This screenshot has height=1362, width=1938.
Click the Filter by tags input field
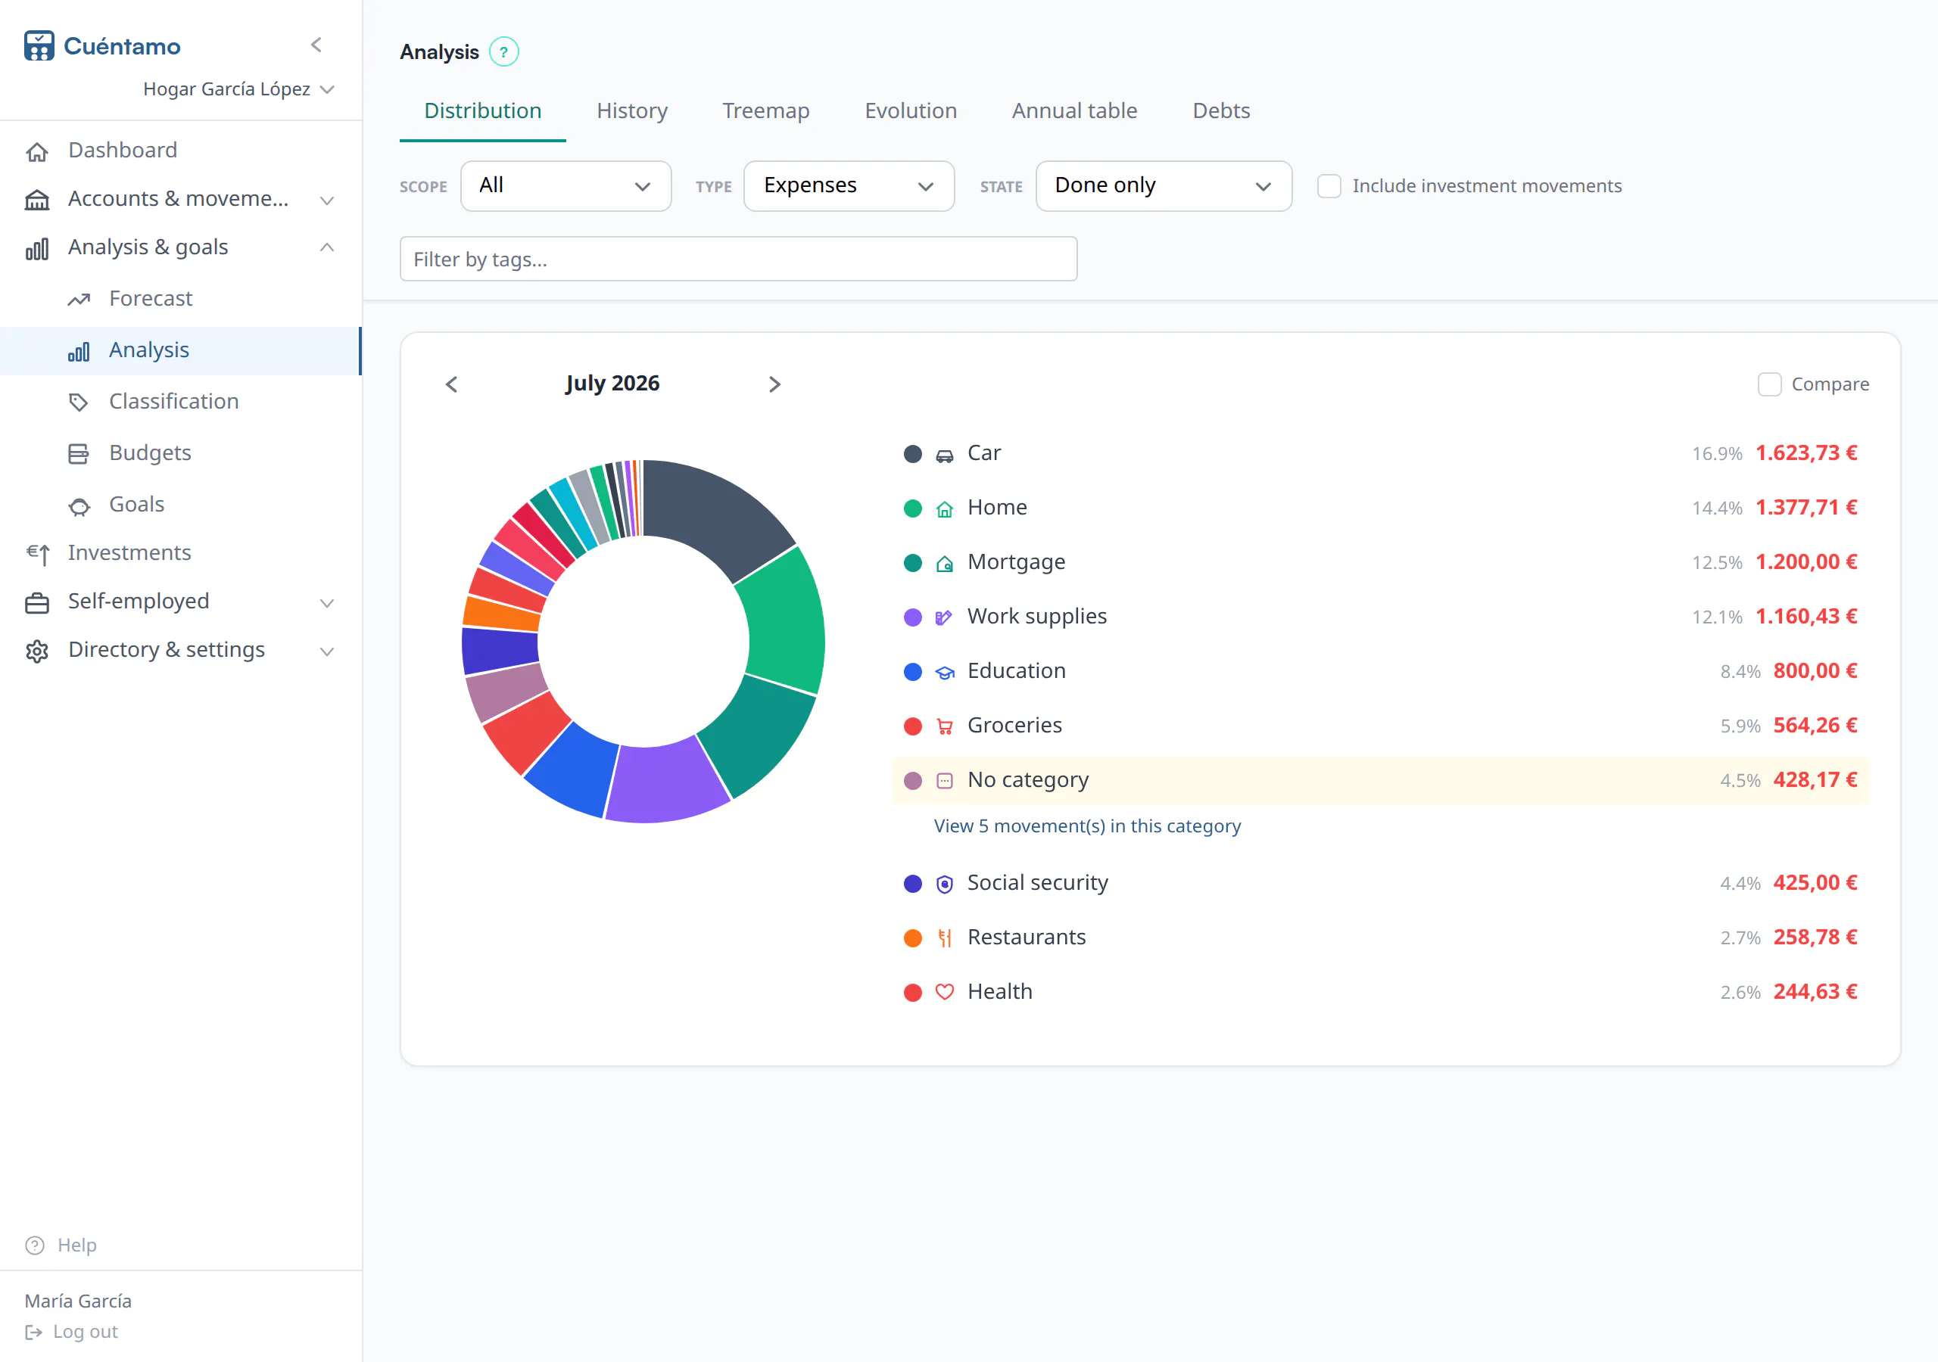point(737,259)
